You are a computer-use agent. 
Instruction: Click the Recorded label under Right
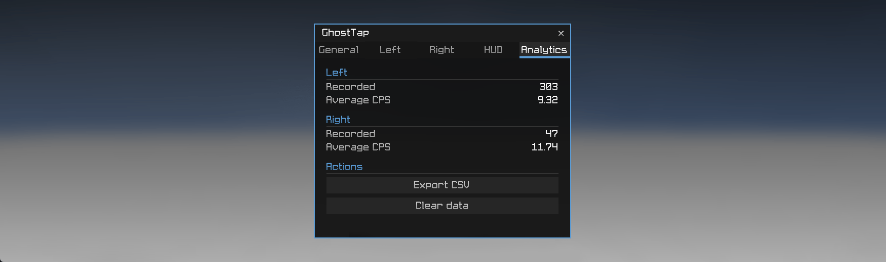(x=351, y=134)
